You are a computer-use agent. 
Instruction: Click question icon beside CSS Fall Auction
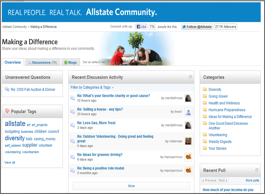point(7,89)
